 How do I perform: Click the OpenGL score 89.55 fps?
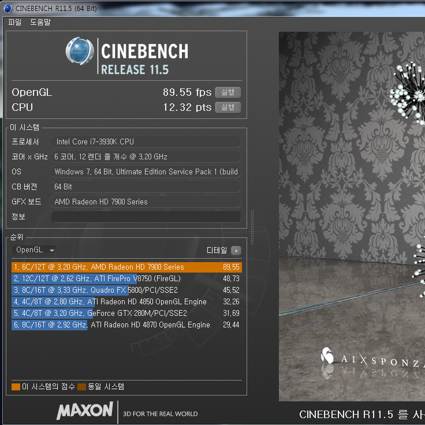click(187, 92)
